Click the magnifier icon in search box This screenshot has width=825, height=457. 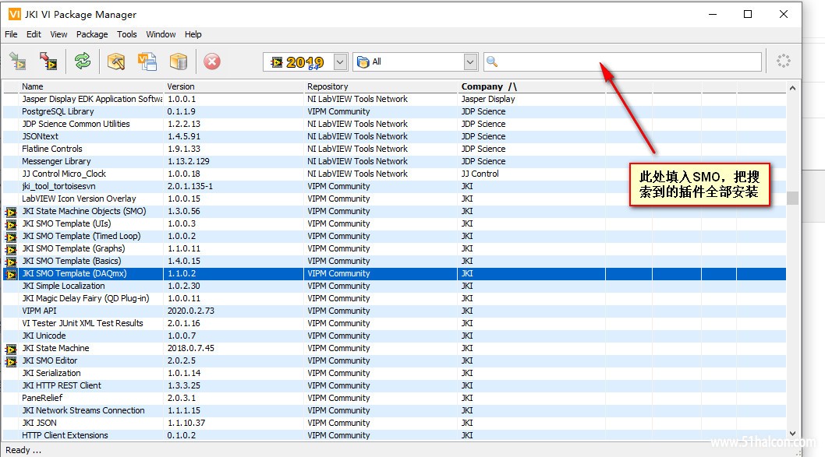pyautogui.click(x=492, y=62)
